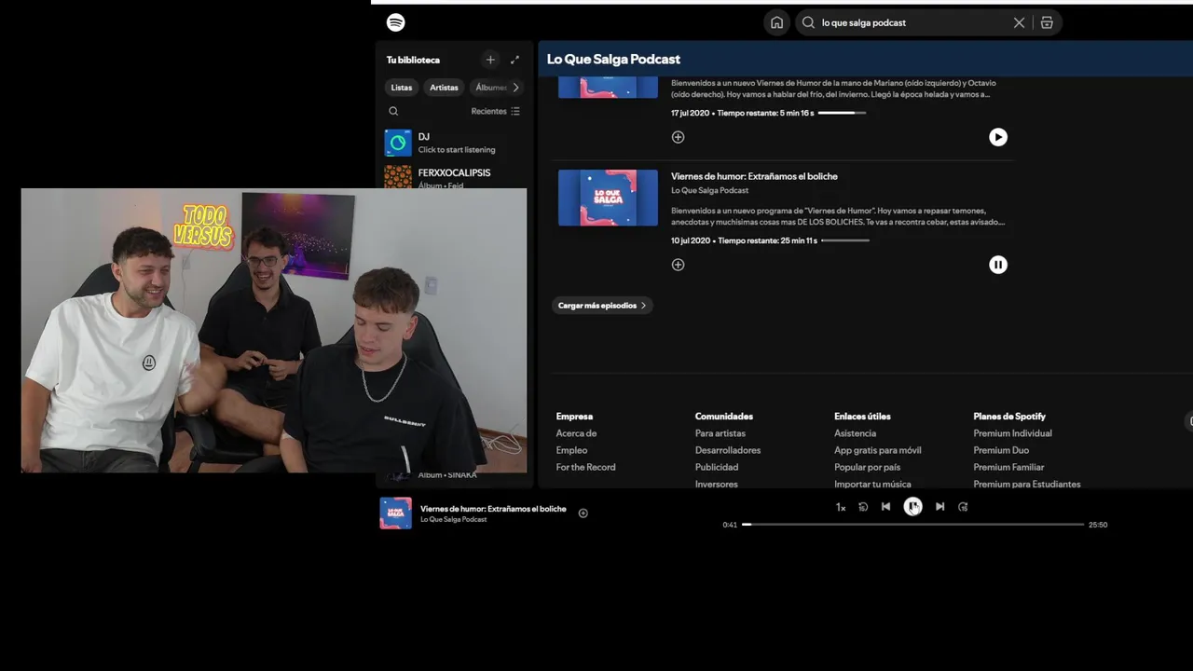
Task: Open Premium Individual plan link
Action: (x=1012, y=433)
